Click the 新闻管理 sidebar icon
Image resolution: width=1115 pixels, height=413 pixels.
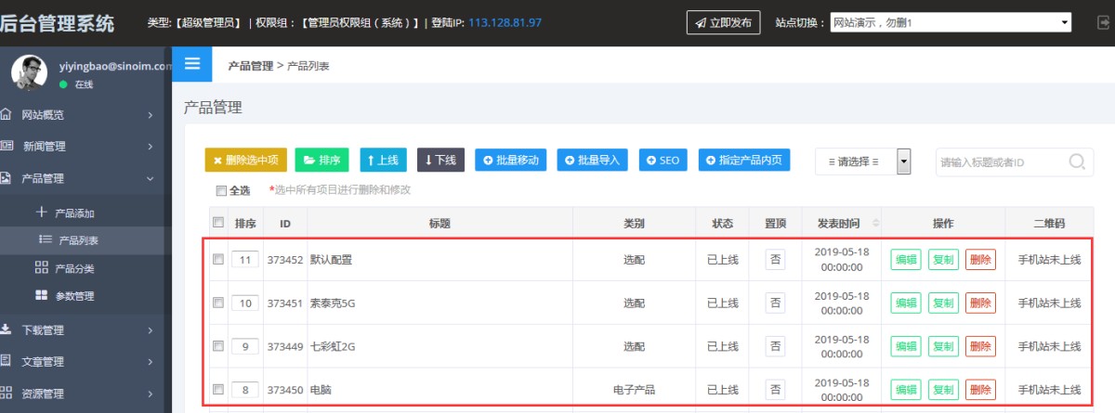pos(7,146)
